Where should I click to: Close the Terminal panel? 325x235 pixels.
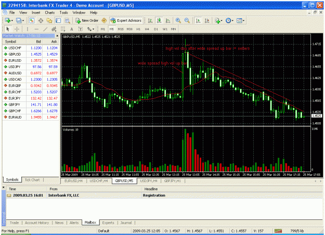click(x=3, y=187)
